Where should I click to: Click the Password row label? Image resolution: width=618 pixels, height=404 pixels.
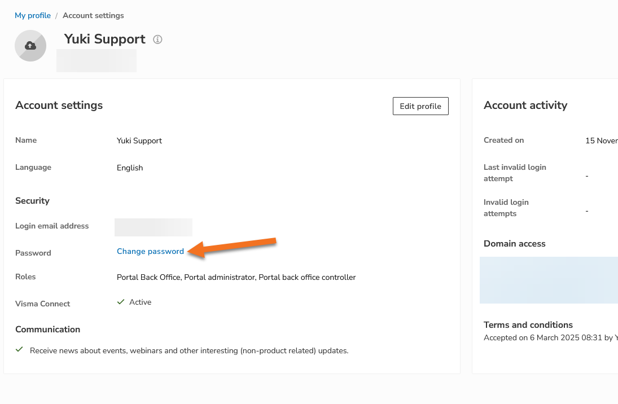pyautogui.click(x=33, y=253)
